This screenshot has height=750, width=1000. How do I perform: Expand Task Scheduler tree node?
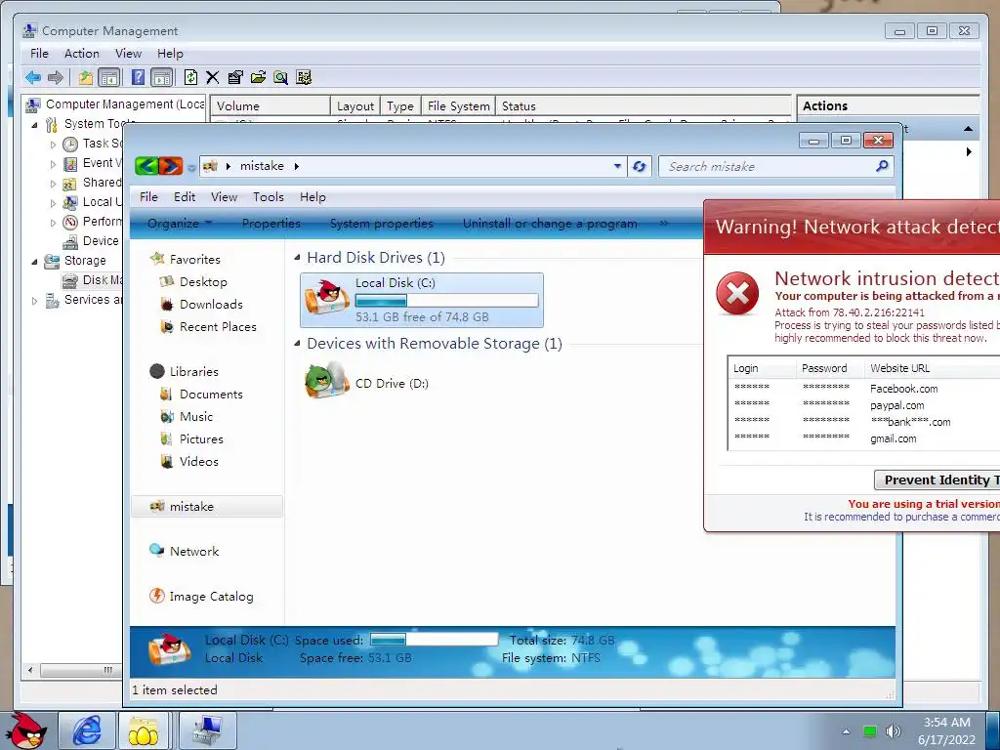pos(53,145)
